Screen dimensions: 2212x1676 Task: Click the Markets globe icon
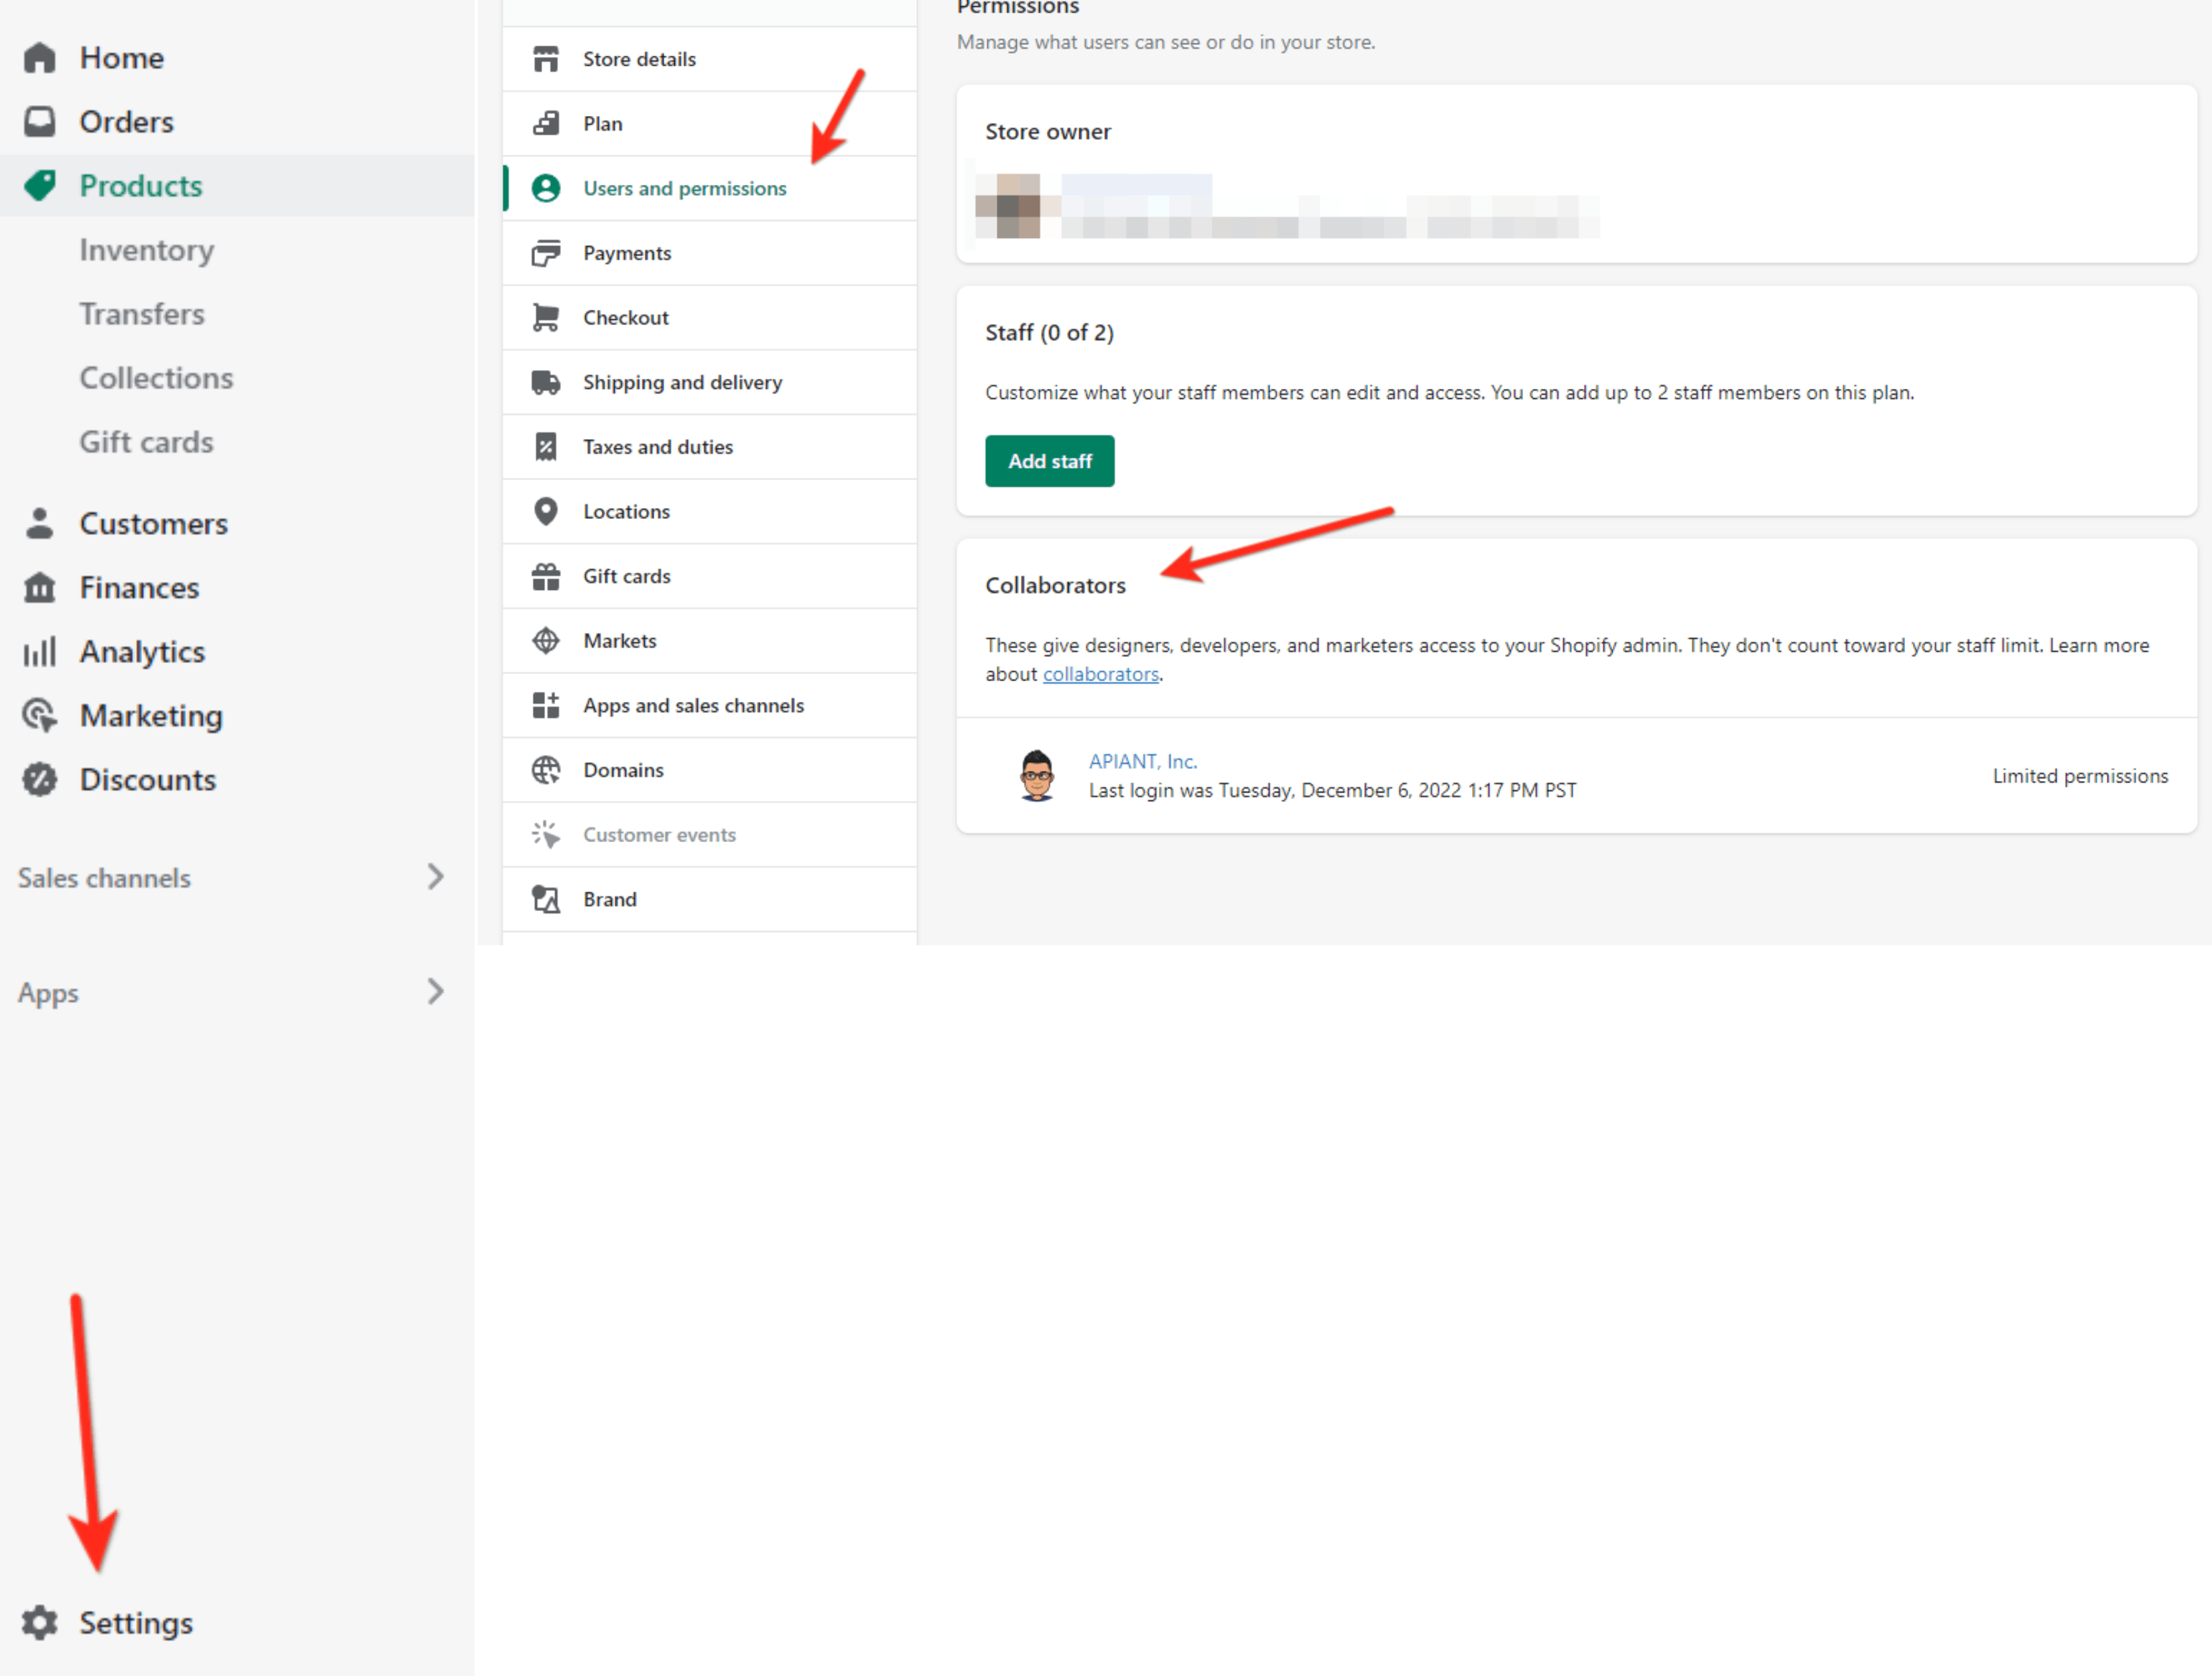(545, 640)
